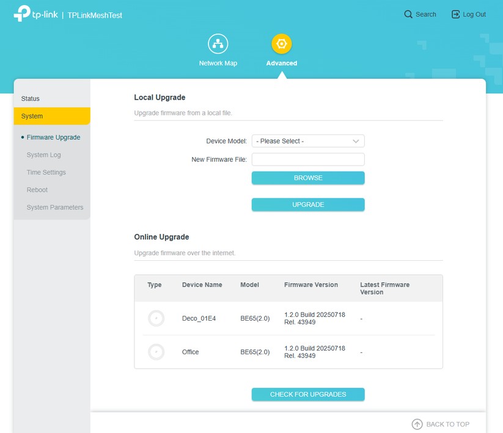This screenshot has width=503, height=433.
Task: Select the Network Map icon
Action: 218,44
